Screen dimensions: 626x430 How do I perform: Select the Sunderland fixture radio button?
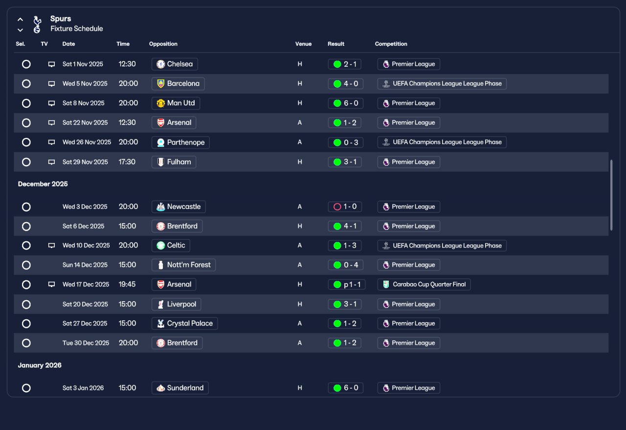[x=26, y=388]
